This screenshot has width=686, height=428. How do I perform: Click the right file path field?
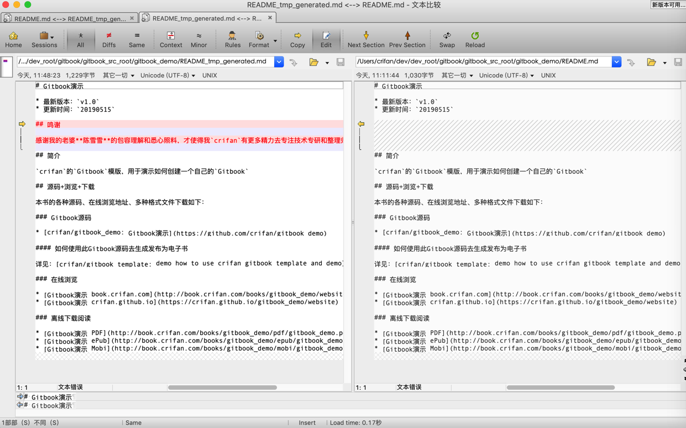(484, 61)
